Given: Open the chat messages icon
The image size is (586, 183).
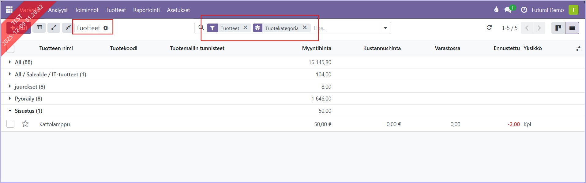Looking at the screenshot, I should pyautogui.click(x=508, y=10).
